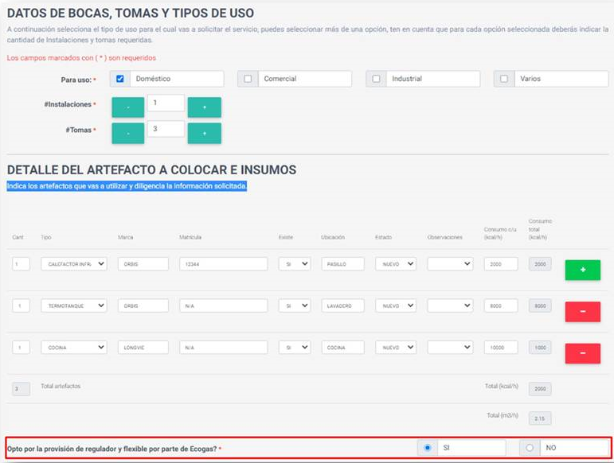The image size is (614, 463).
Task: Enable the Comercial use checkbox
Action: 248,79
